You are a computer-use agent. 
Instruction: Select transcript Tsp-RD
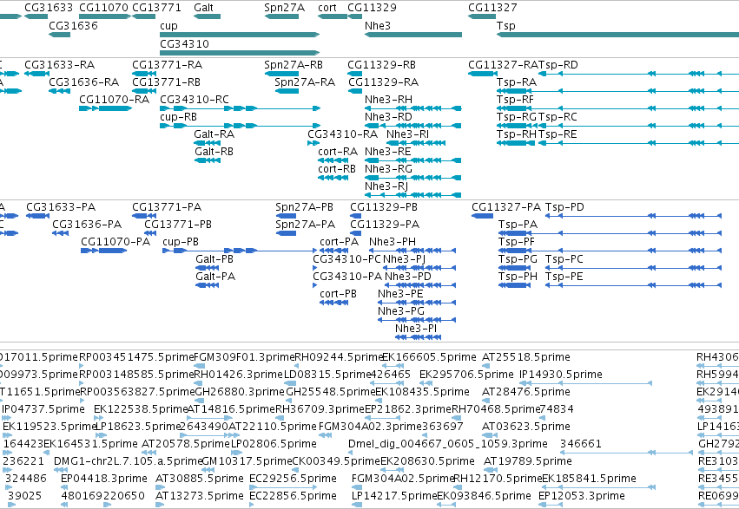638,74
